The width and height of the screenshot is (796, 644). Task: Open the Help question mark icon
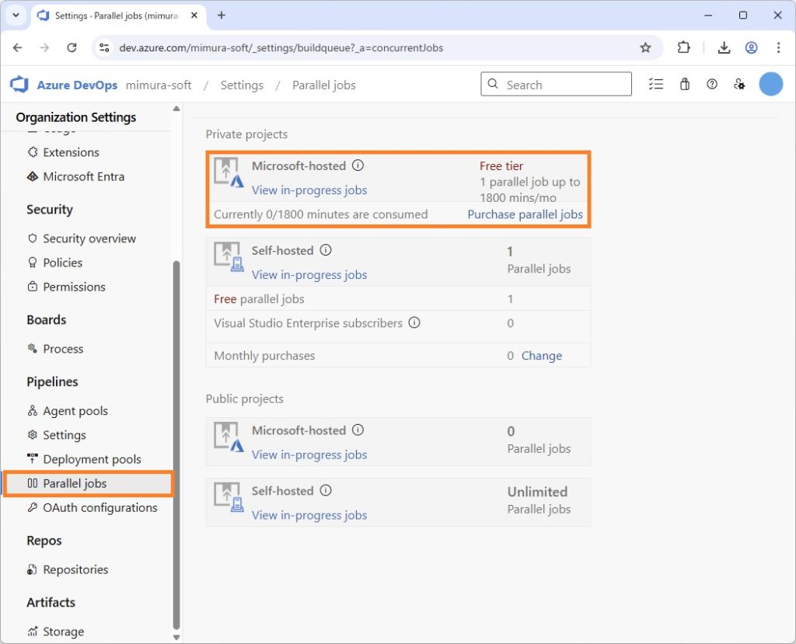click(712, 85)
